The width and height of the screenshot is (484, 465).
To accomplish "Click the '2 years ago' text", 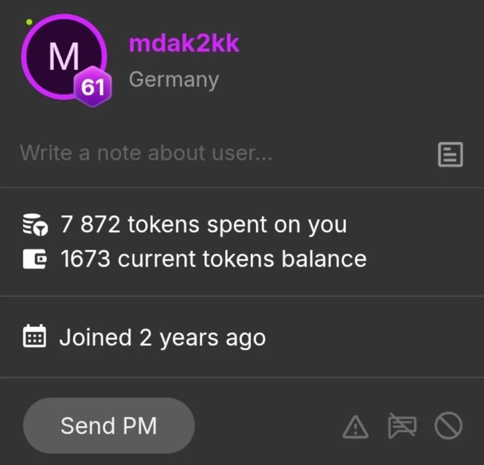I will [x=202, y=338].
